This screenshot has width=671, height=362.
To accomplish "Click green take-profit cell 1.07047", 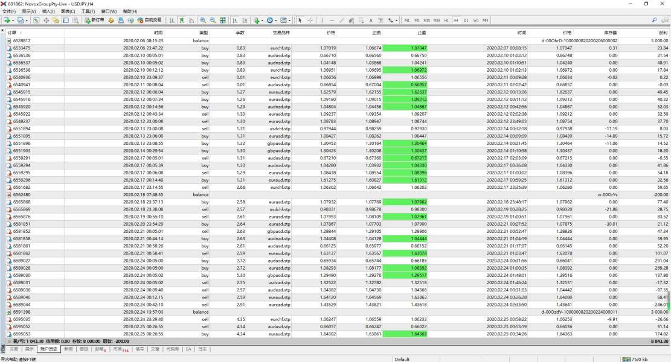I will [405, 48].
